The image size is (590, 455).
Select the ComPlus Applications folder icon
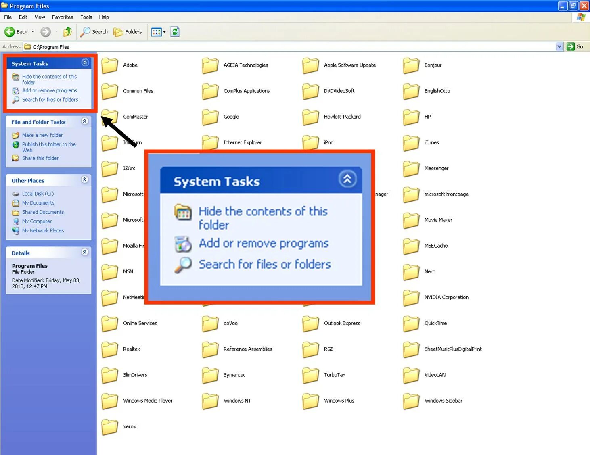pos(210,91)
